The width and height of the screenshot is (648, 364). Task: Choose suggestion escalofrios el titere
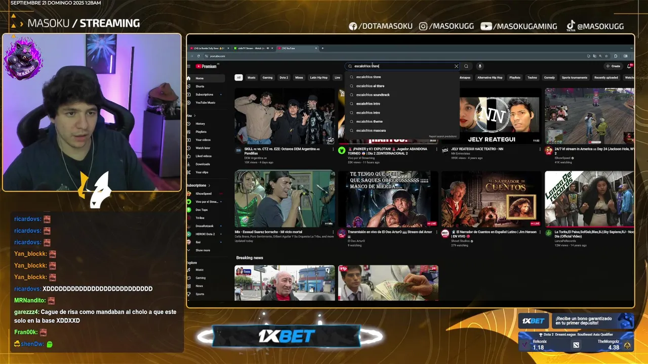[x=402, y=86]
